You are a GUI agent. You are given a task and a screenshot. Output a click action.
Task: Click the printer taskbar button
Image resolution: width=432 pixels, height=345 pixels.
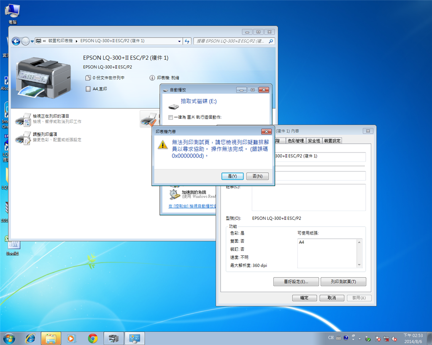click(x=113, y=338)
